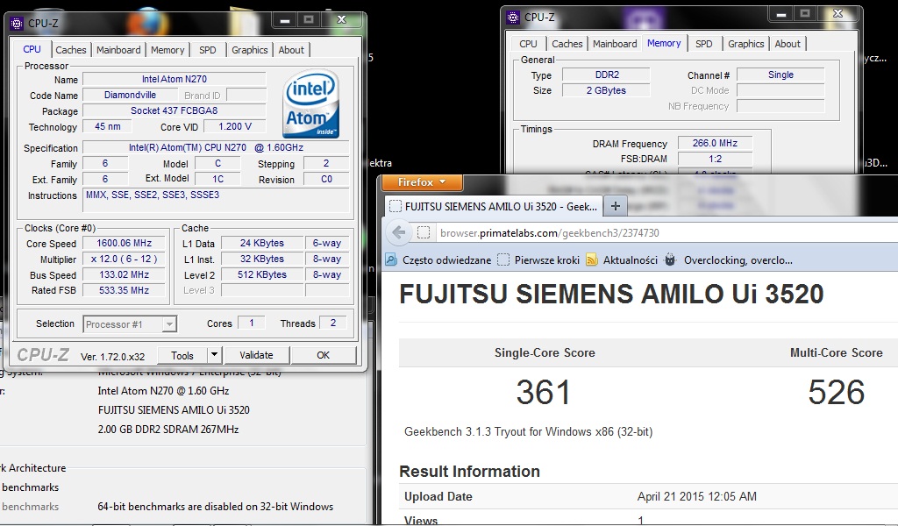Click the Result Information heading

click(470, 471)
